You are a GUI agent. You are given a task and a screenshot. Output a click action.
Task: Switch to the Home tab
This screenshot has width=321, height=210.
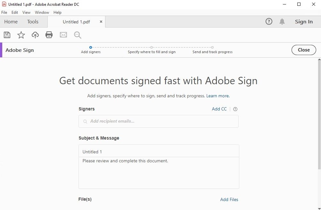11,22
